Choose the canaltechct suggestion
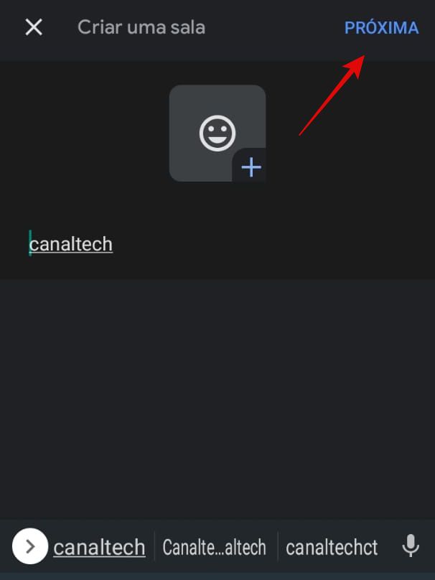This screenshot has height=580, width=435. coord(332,547)
